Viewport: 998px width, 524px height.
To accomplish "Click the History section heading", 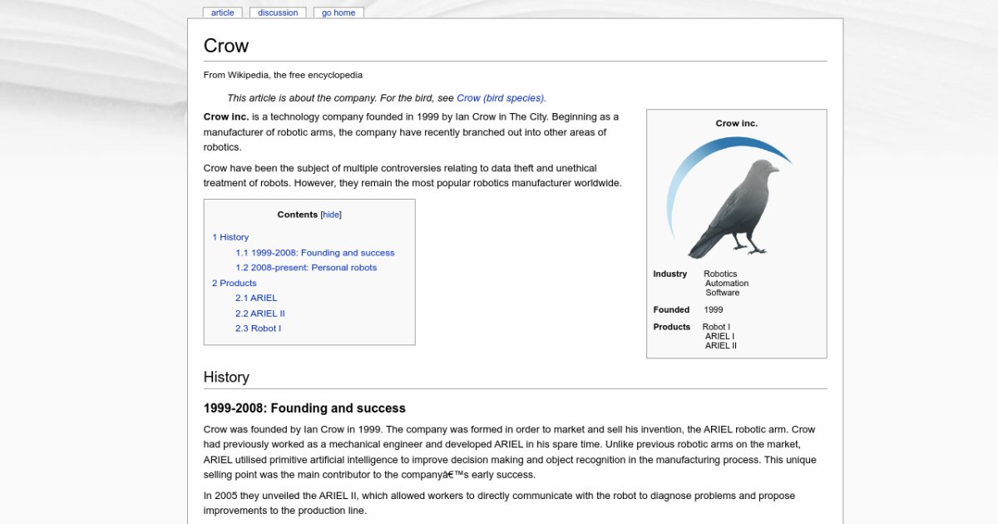I will point(226,377).
